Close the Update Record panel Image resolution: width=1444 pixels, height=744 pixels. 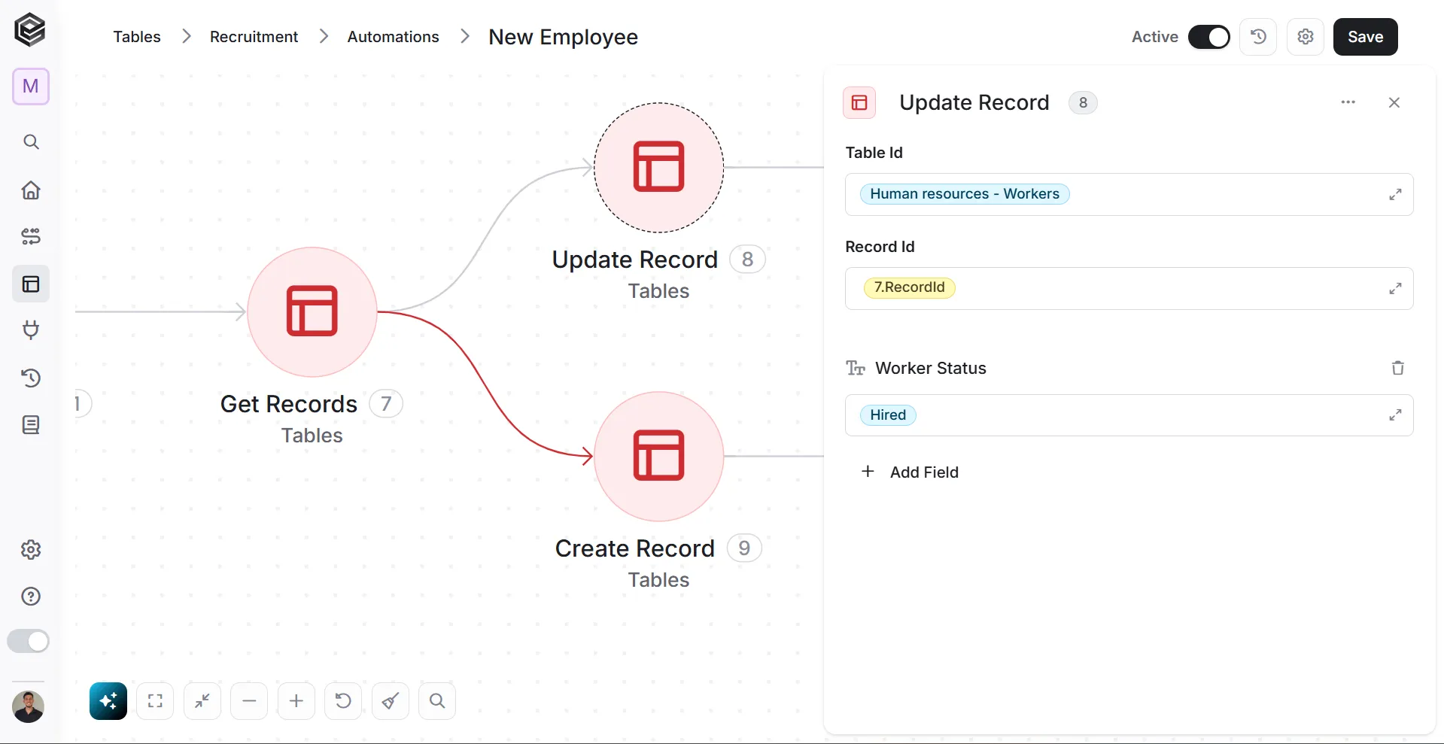pos(1394,102)
